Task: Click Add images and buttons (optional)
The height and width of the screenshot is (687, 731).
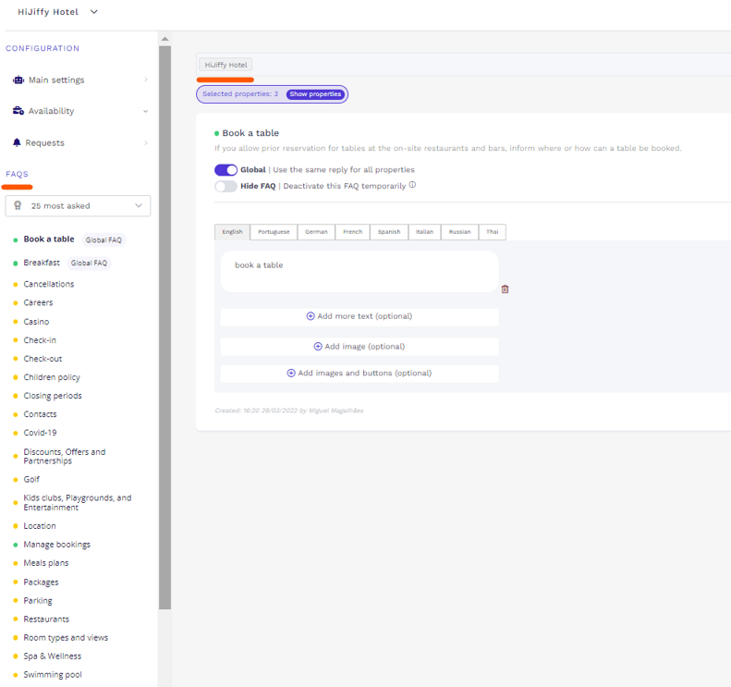Action: tap(359, 374)
